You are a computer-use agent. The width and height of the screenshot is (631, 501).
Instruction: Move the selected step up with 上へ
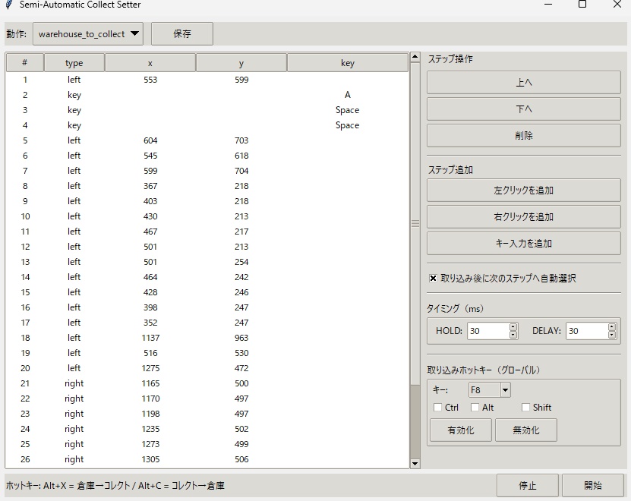coord(527,82)
